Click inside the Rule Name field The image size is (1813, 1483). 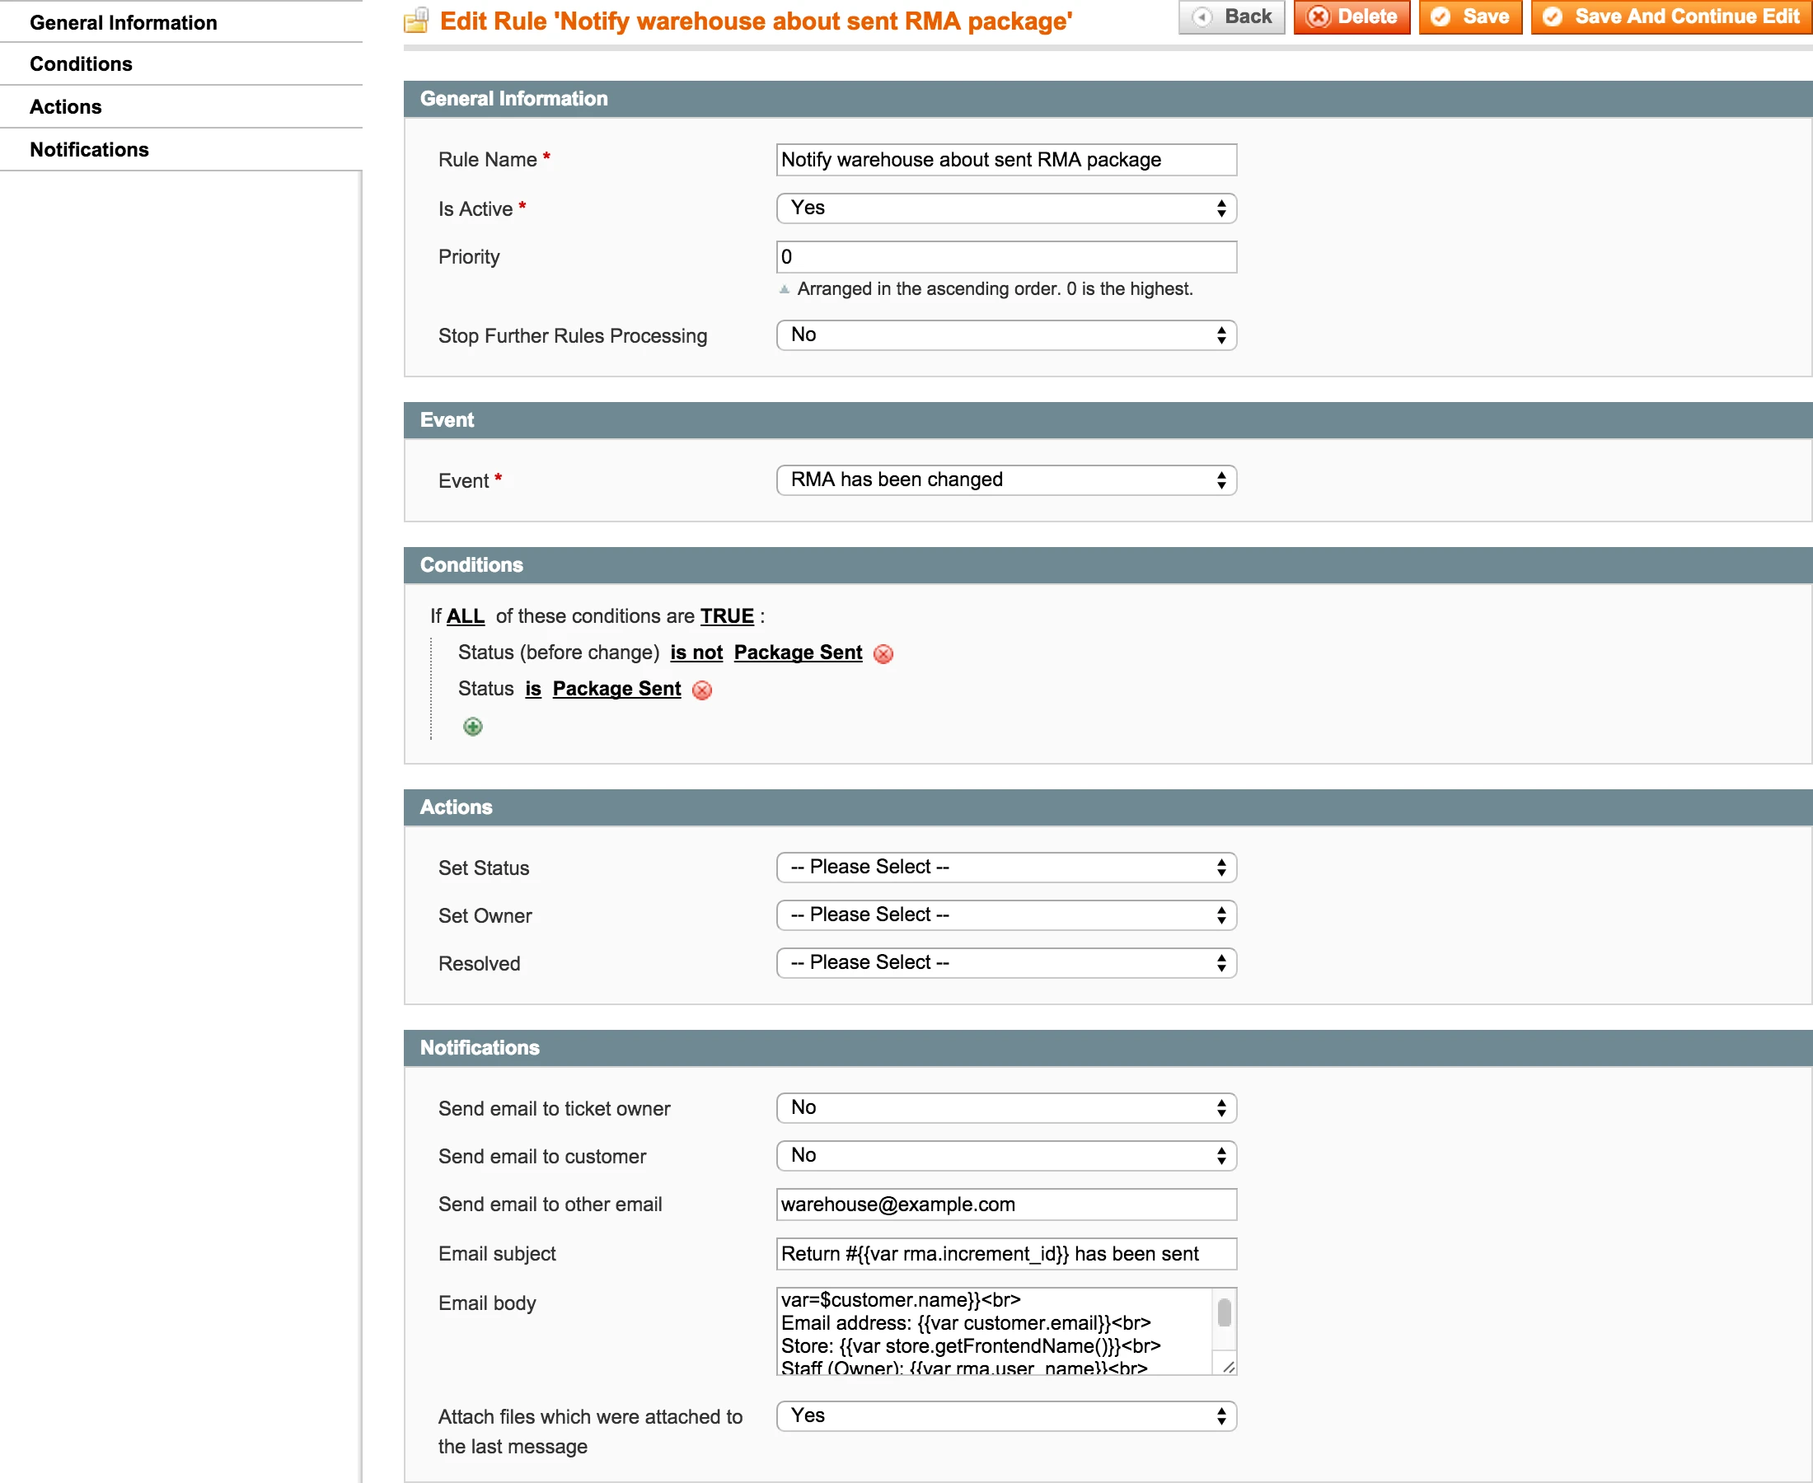pyautogui.click(x=1005, y=160)
